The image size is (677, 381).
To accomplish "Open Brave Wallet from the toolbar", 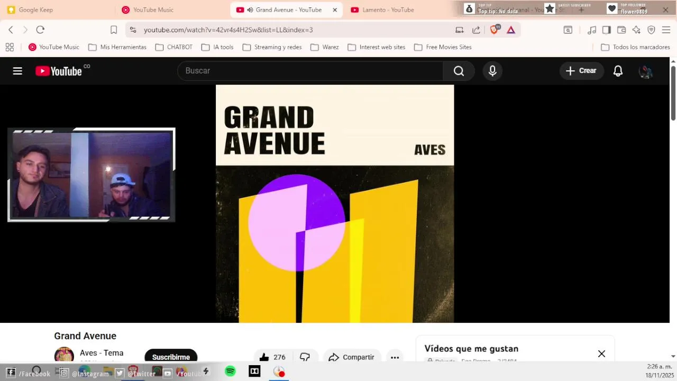I will [621, 30].
